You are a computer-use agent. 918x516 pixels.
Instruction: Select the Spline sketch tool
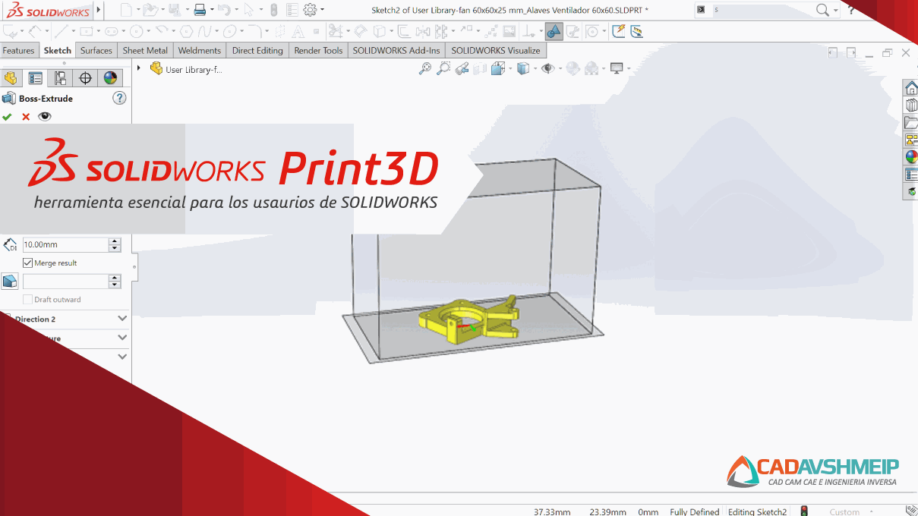tap(204, 31)
